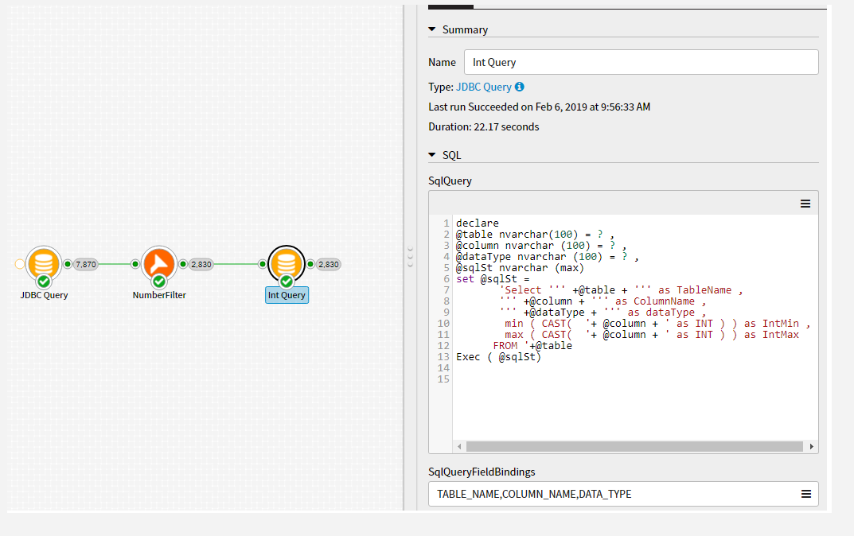Click the green success check on JDBC Query

pos(44,279)
